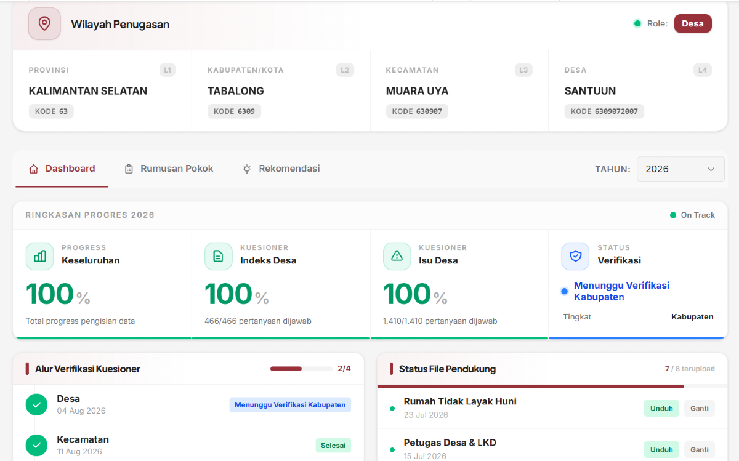Click SANTUUN desa name
Image resolution: width=739 pixels, height=461 pixels.
[590, 91]
